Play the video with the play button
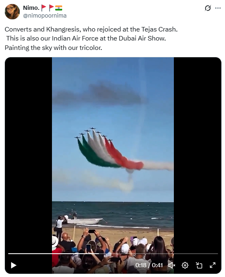The height and width of the screenshot is (277, 225). [x=13, y=265]
